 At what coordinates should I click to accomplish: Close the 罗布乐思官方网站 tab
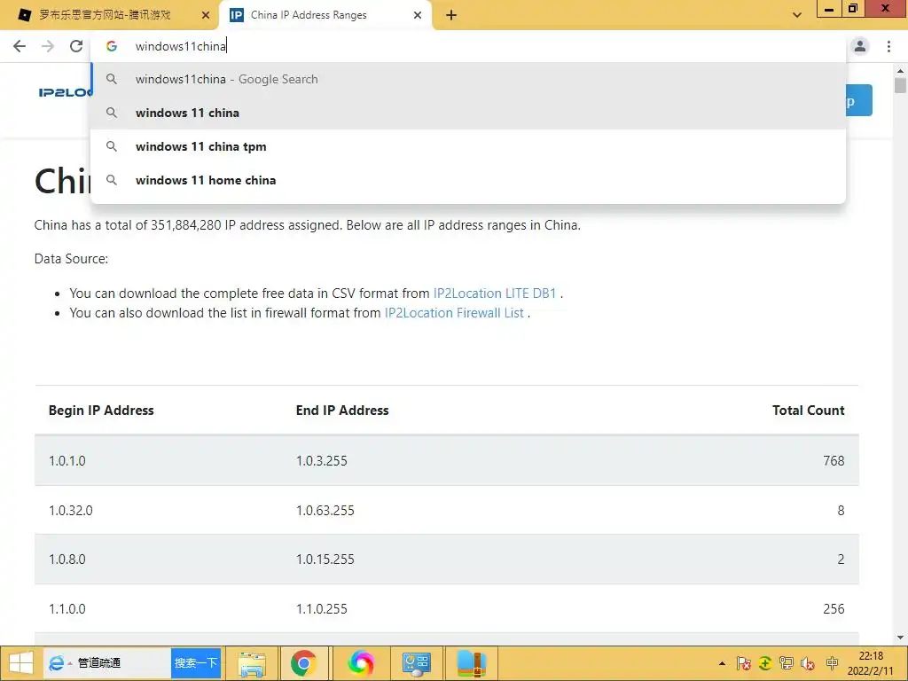coord(205,16)
